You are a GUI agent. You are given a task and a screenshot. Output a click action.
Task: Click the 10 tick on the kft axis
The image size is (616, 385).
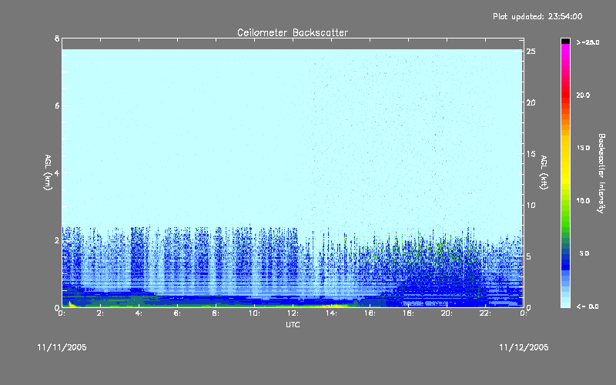pyautogui.click(x=531, y=205)
